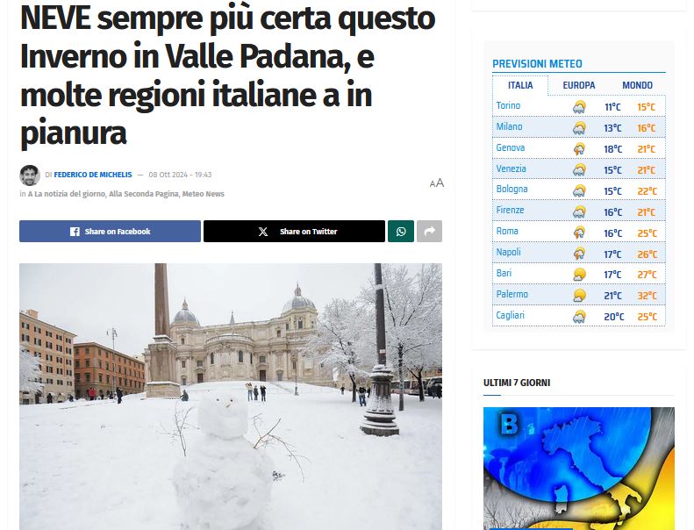Open the Milano forecast link

[x=509, y=126]
